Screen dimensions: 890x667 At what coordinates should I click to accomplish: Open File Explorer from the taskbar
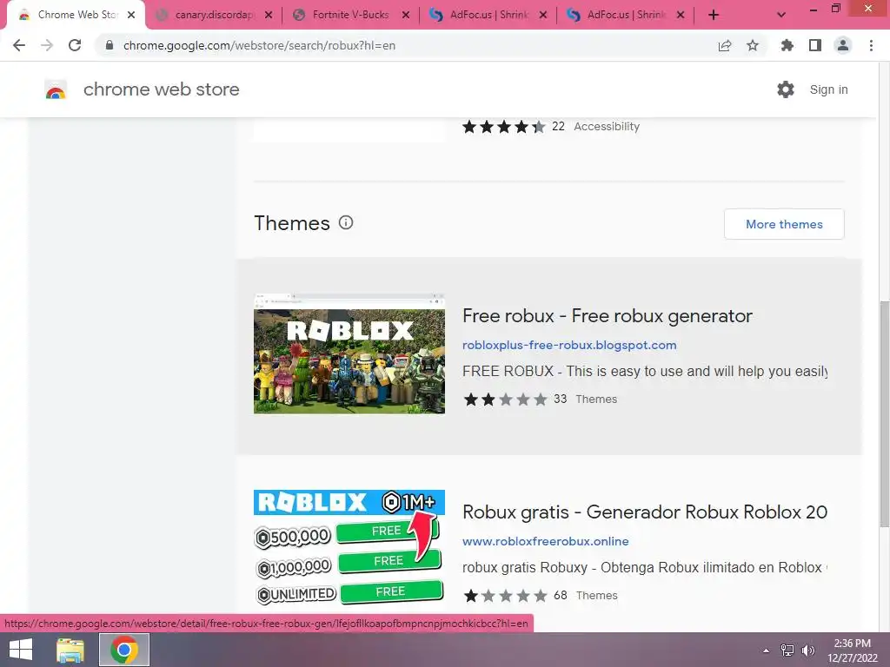[70, 650]
